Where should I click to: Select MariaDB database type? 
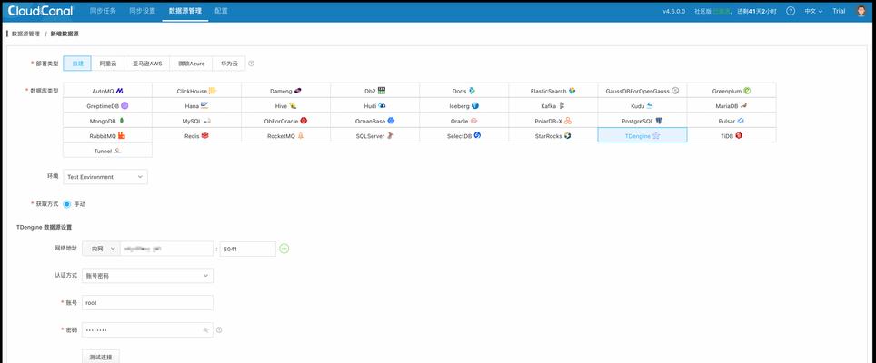click(x=732, y=105)
